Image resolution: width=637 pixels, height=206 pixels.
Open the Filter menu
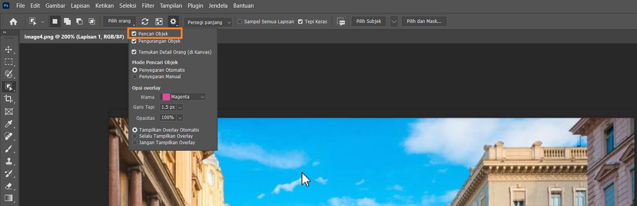pyautogui.click(x=148, y=6)
